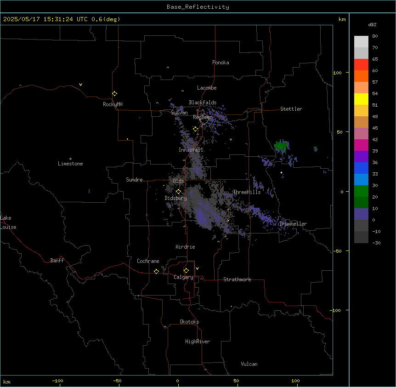
Task: Click the Didsbury town label
Action: click(x=176, y=198)
